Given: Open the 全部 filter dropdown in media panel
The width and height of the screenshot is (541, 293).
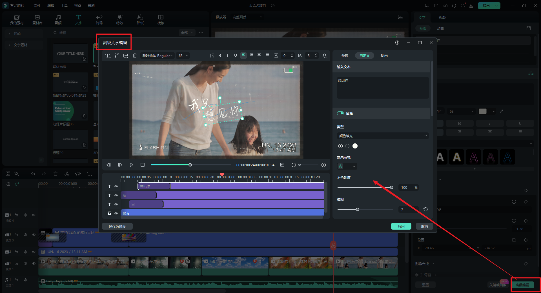Looking at the screenshot, I should pyautogui.click(x=187, y=33).
